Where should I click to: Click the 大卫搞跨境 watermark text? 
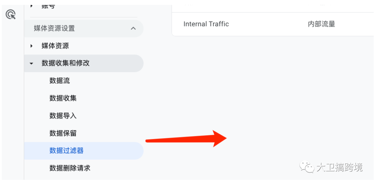click(340, 167)
